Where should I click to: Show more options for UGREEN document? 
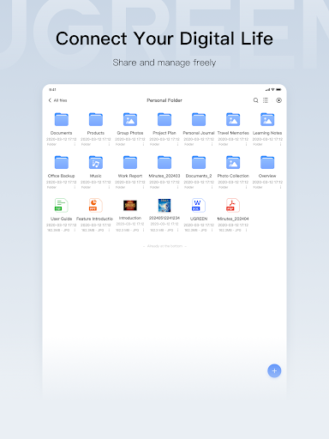[212, 230]
